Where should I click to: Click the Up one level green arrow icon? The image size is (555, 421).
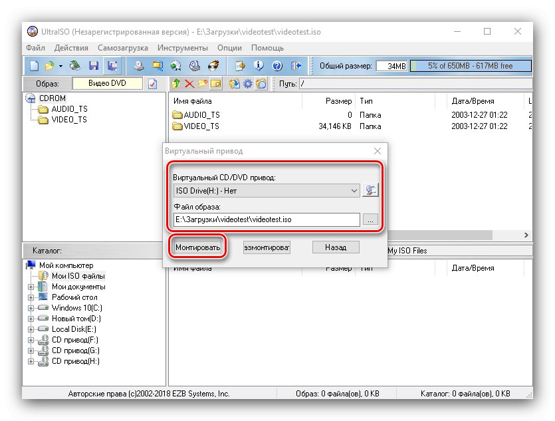coord(176,84)
